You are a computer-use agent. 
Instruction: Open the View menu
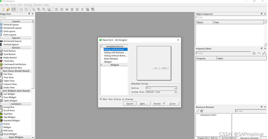(20, 5)
